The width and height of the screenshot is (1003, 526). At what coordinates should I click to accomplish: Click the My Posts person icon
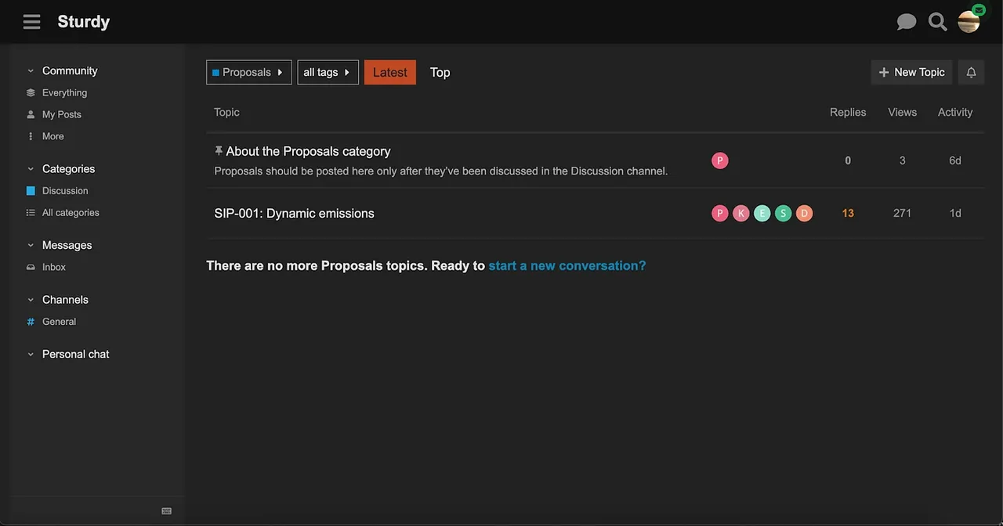pos(31,114)
